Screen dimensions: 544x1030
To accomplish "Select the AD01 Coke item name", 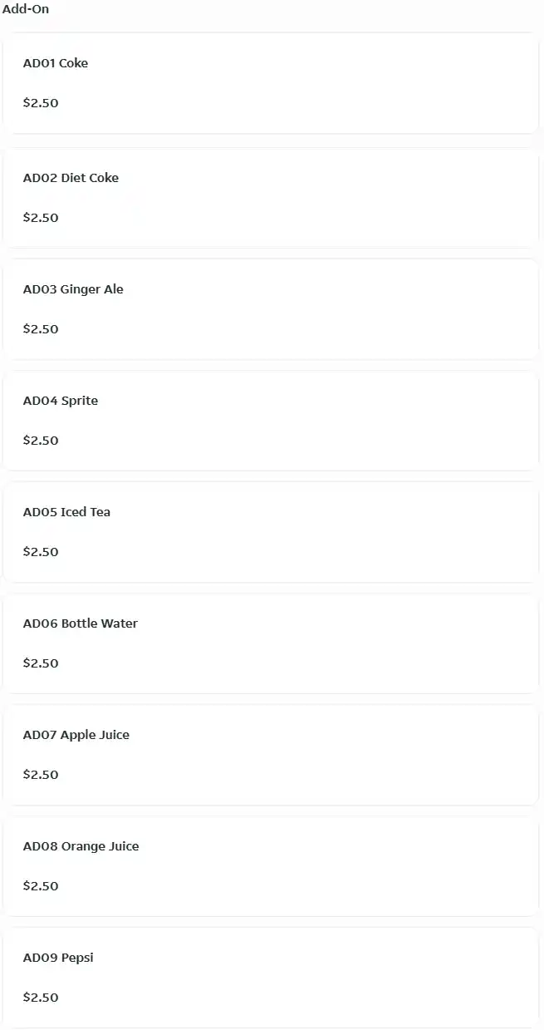I will tap(56, 63).
